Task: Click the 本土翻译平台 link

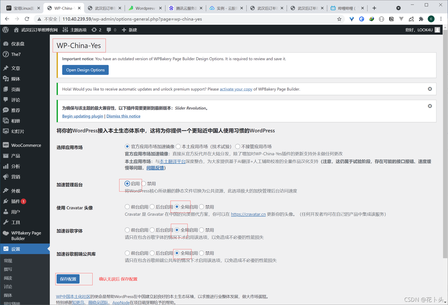Action: point(172,161)
